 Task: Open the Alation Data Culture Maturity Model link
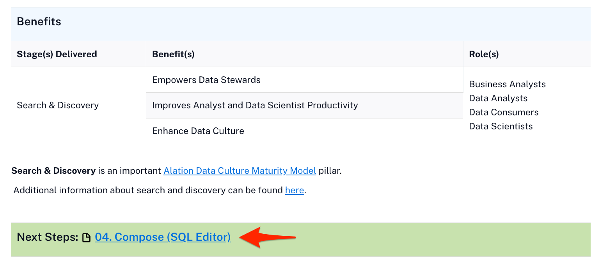tap(240, 171)
